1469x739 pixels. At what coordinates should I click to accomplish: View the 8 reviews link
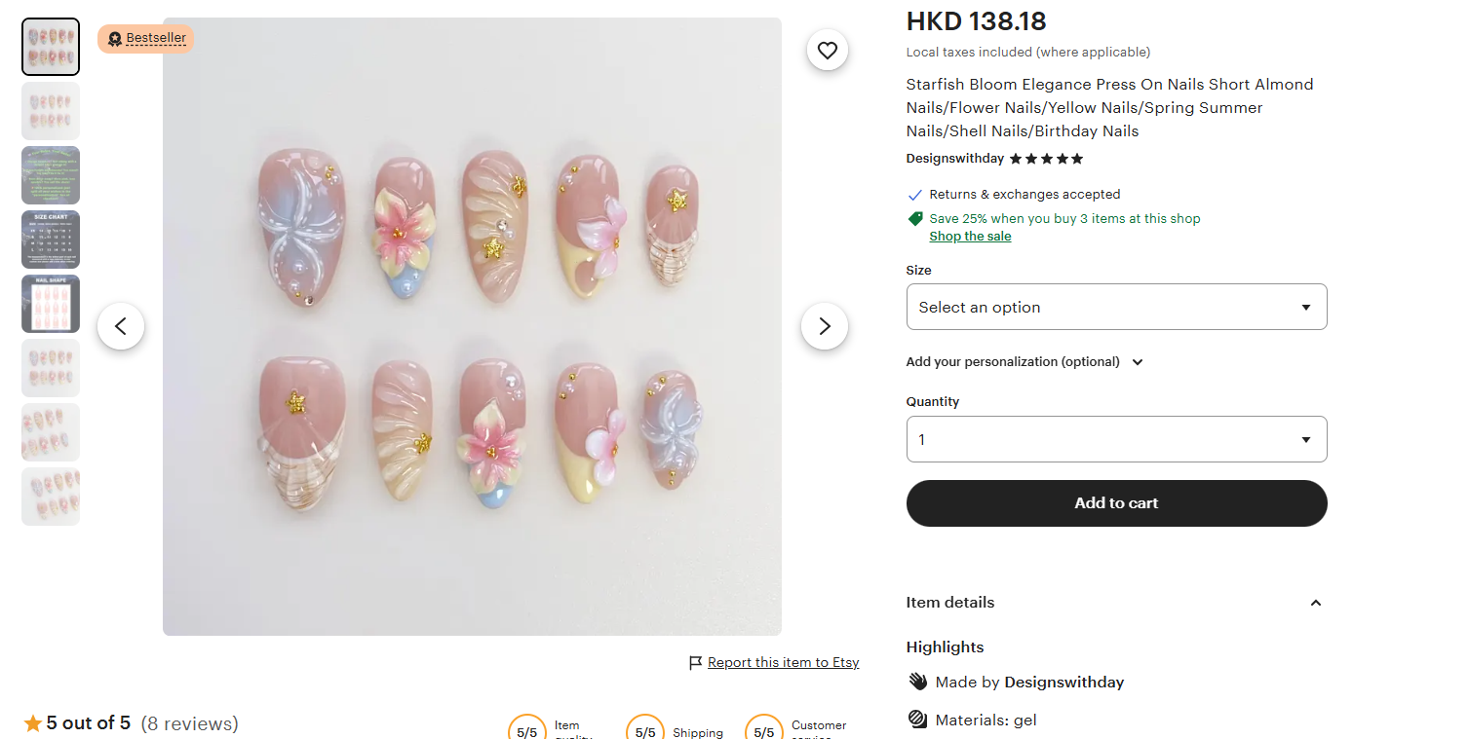(x=189, y=723)
